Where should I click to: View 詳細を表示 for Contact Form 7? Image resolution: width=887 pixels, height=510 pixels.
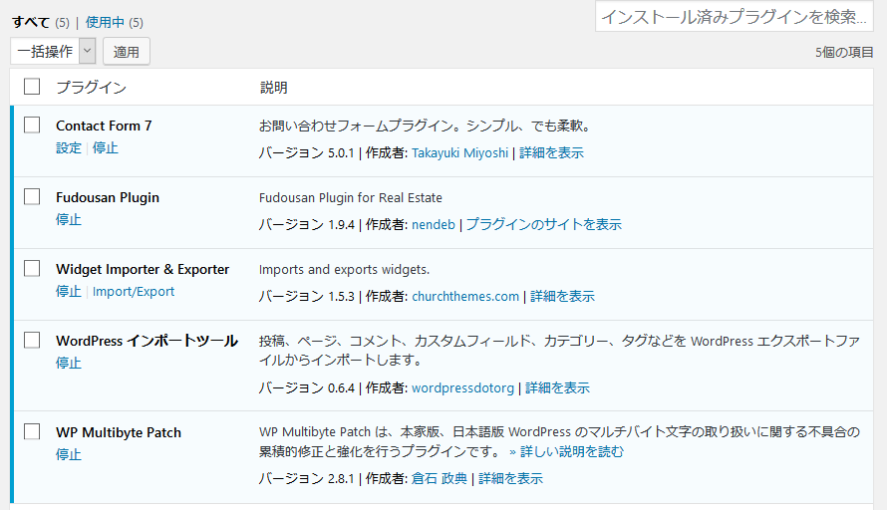click(x=551, y=153)
